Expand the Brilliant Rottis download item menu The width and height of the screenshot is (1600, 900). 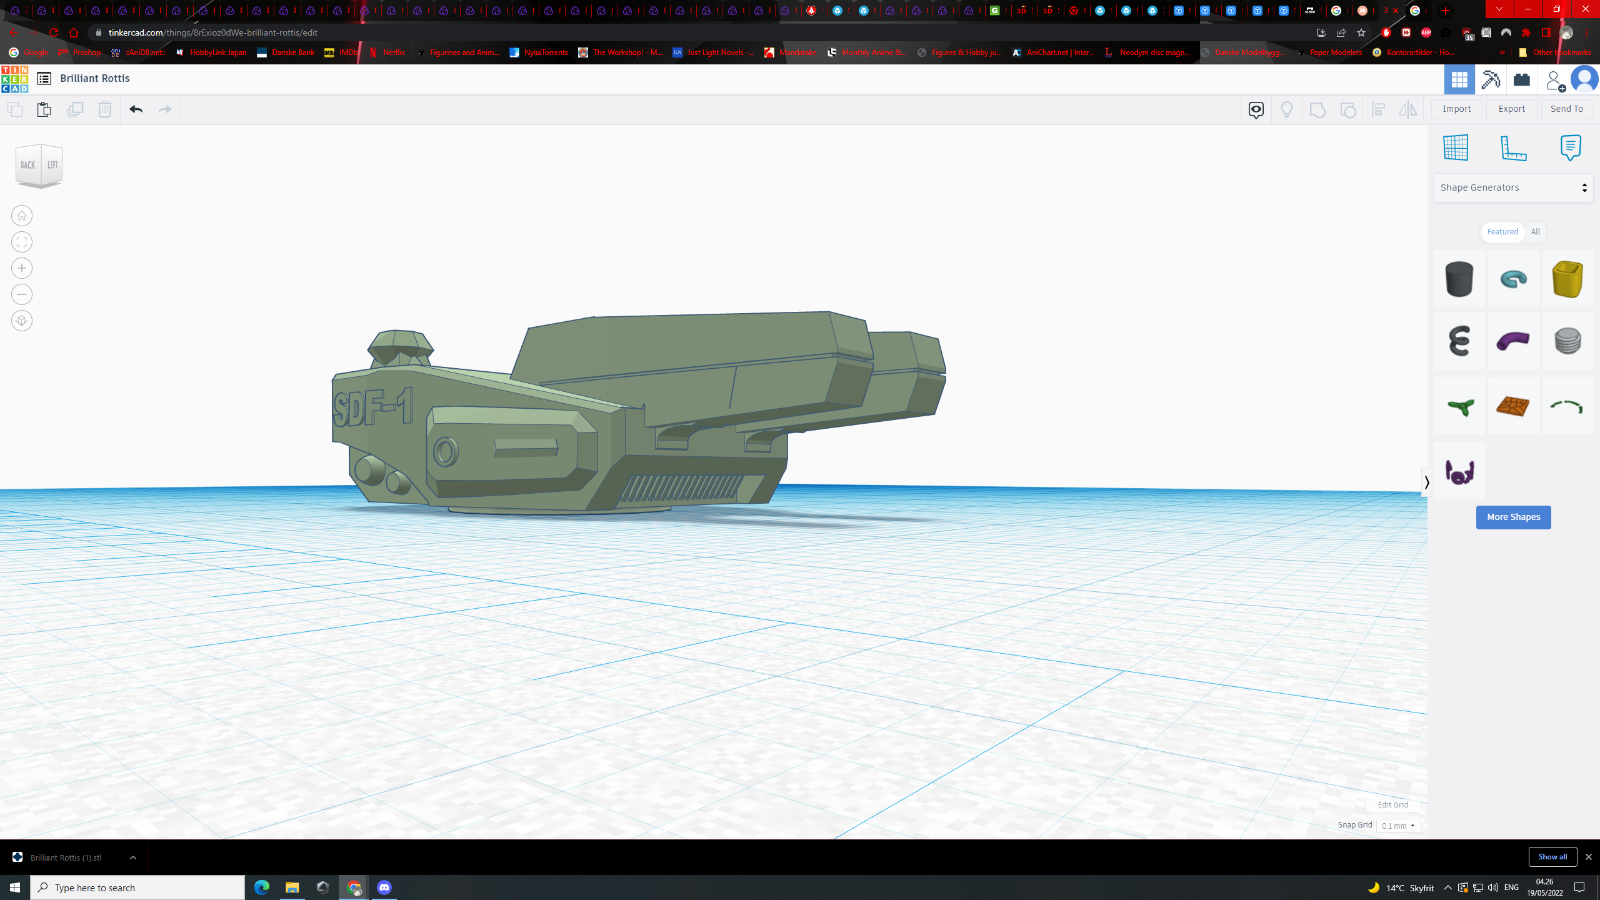tap(132, 857)
